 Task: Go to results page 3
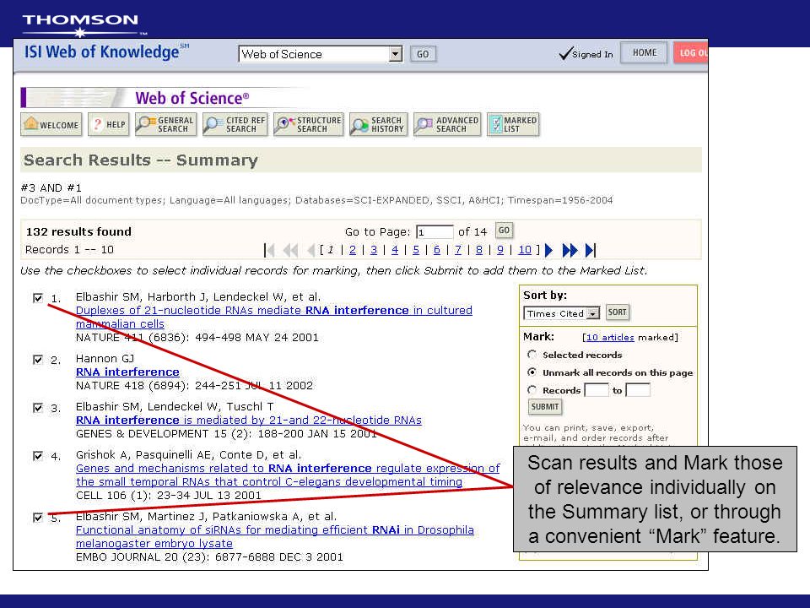(374, 250)
